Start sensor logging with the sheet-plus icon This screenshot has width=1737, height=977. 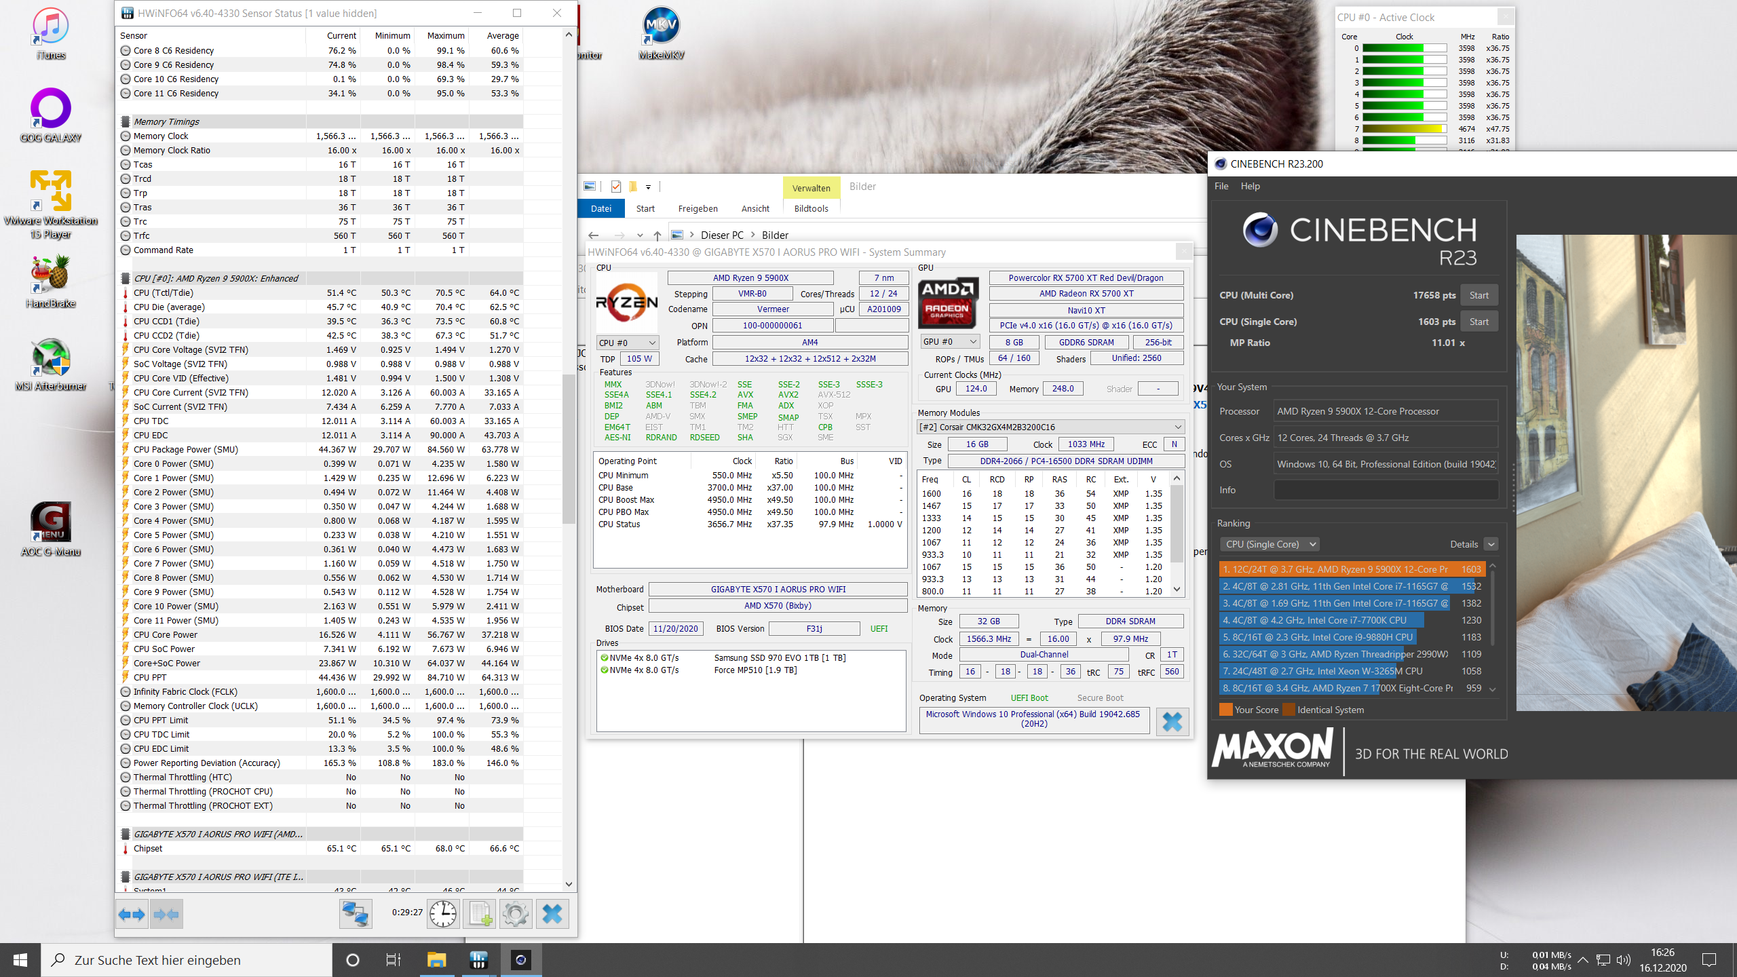tap(480, 914)
